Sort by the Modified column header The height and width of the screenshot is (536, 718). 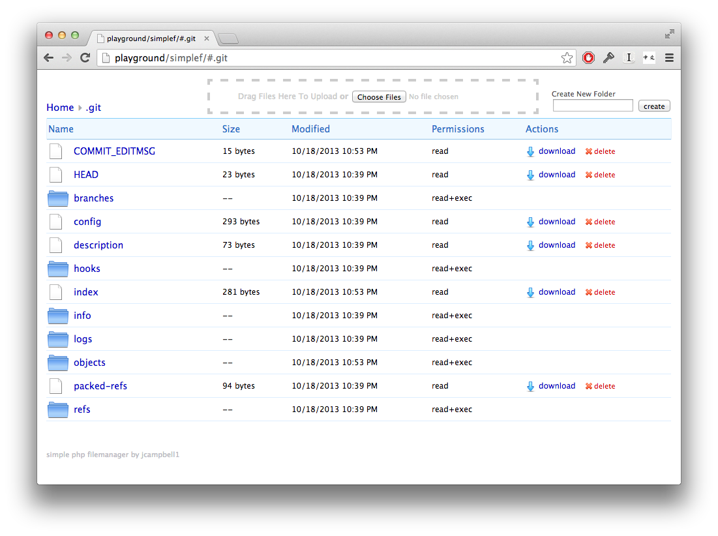click(x=310, y=129)
